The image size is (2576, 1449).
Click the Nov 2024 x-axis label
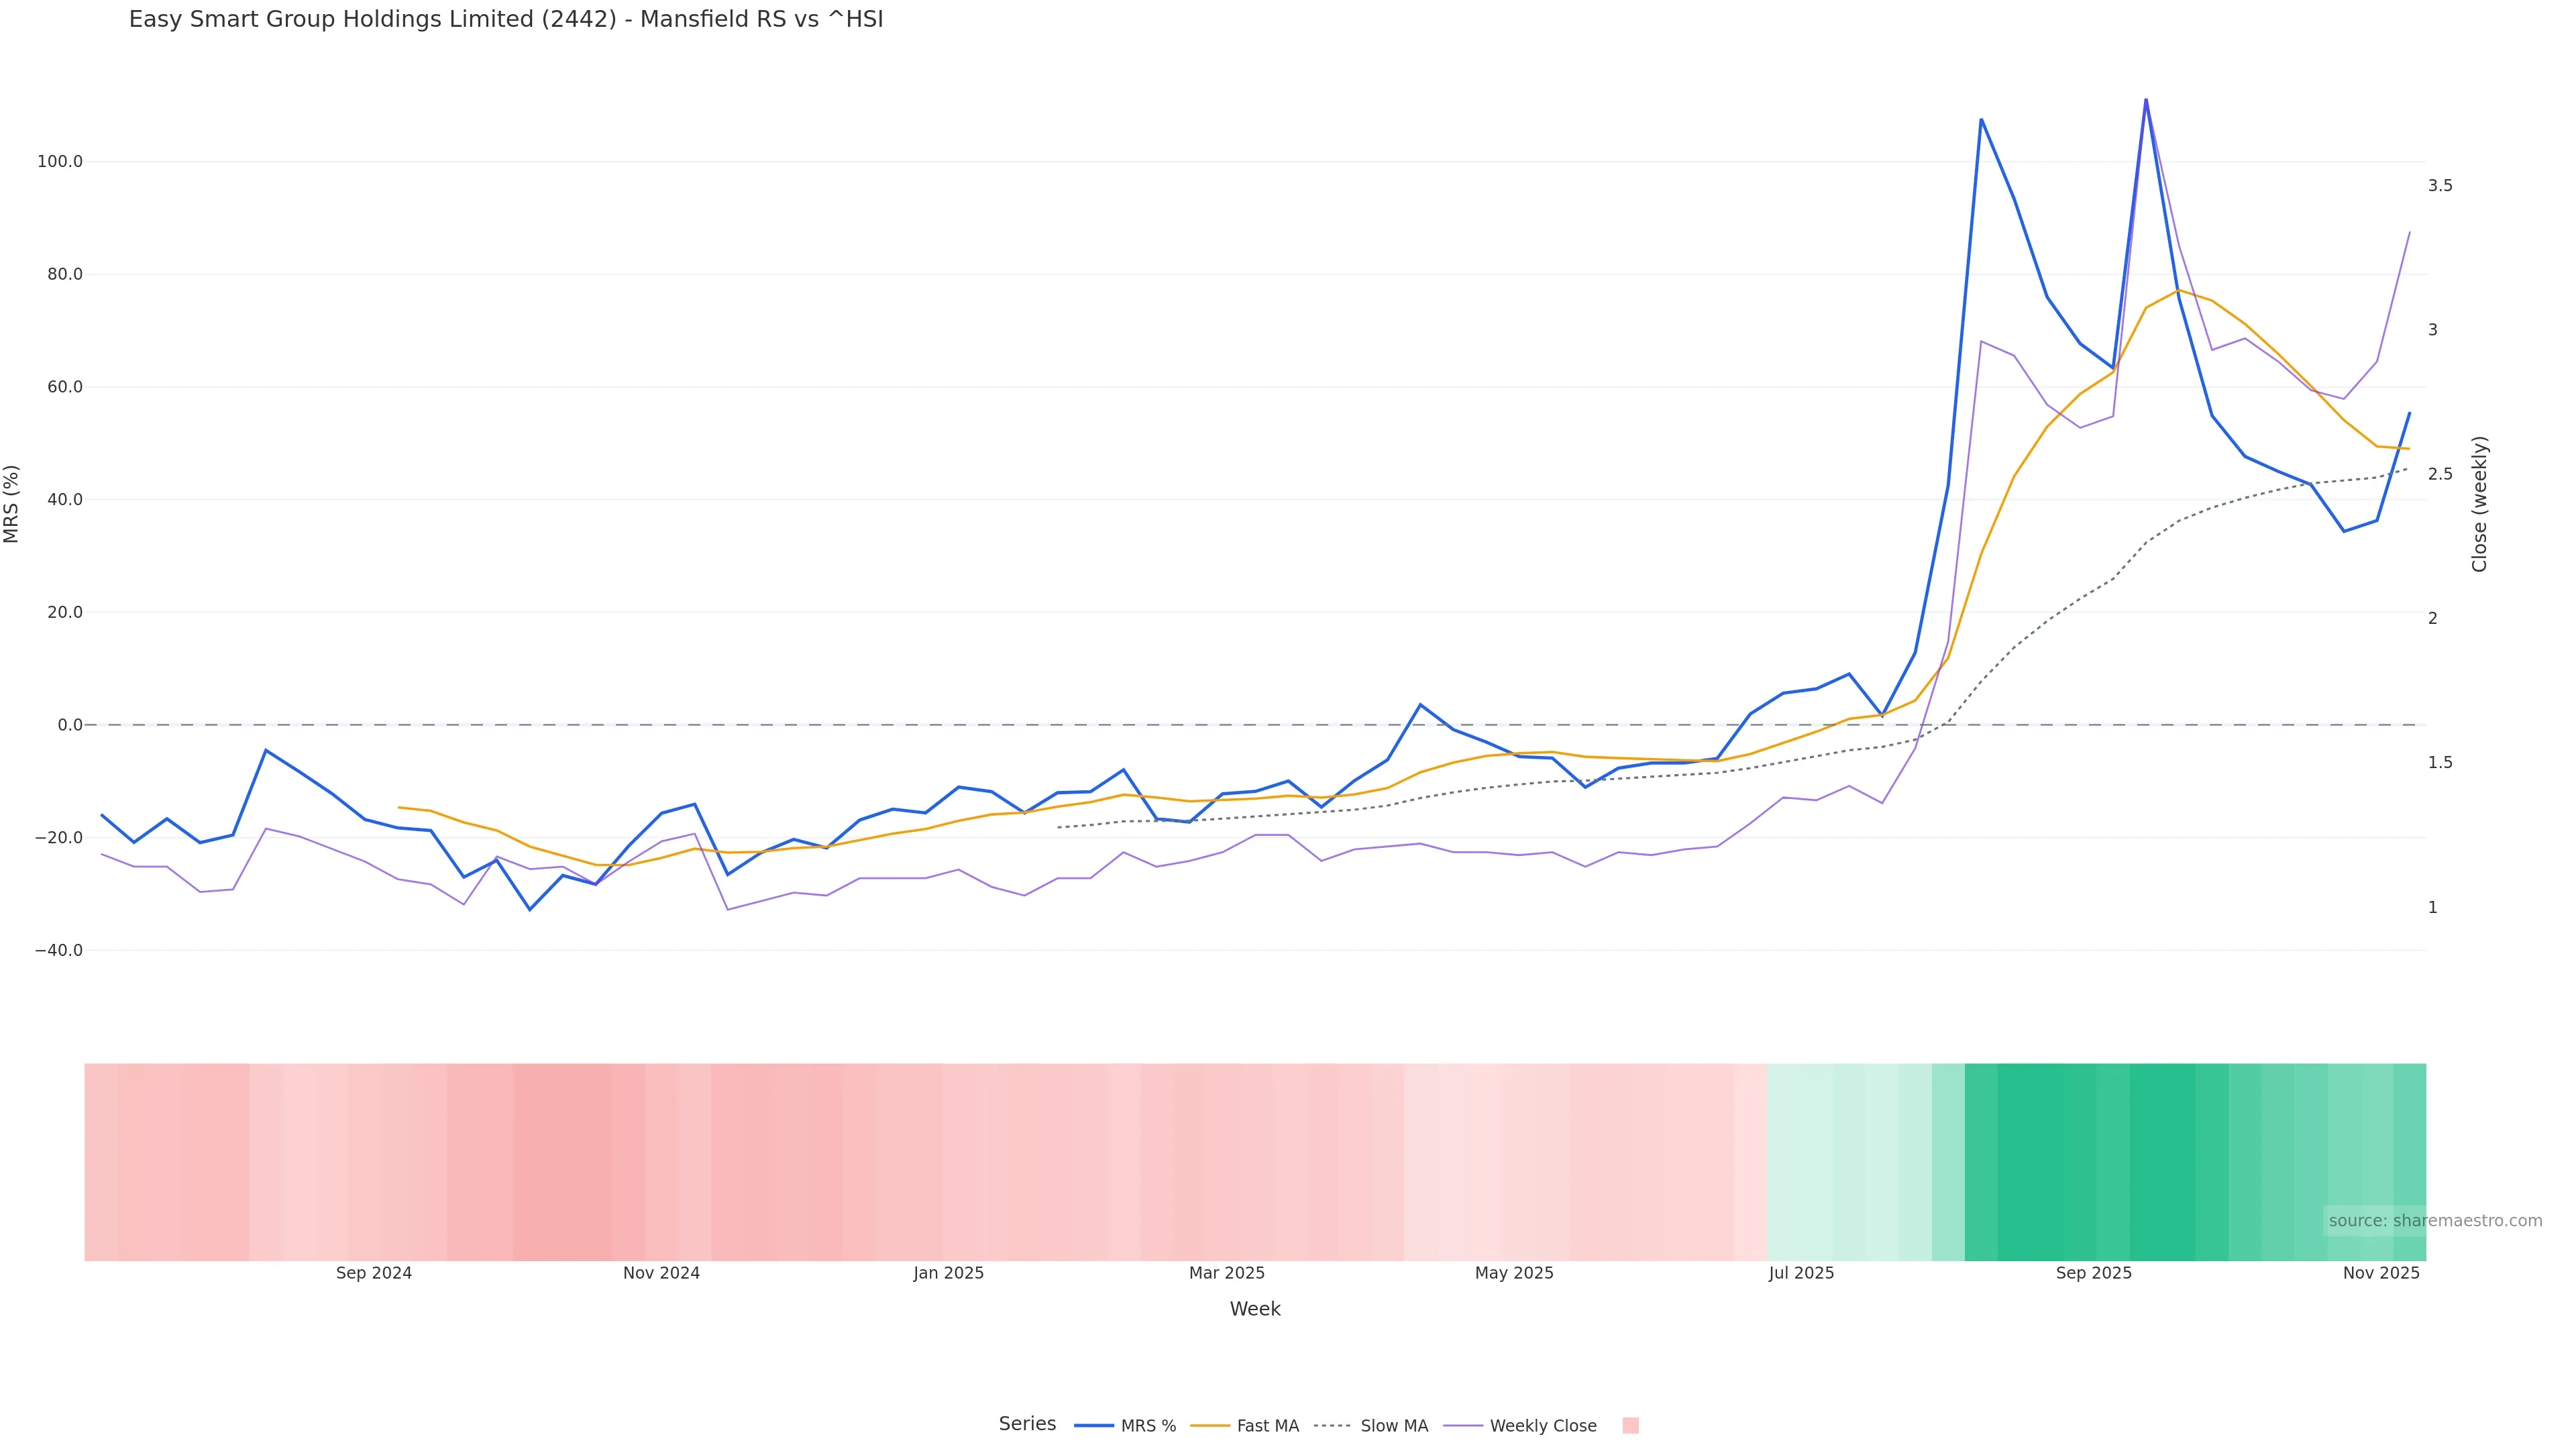(x=661, y=1273)
